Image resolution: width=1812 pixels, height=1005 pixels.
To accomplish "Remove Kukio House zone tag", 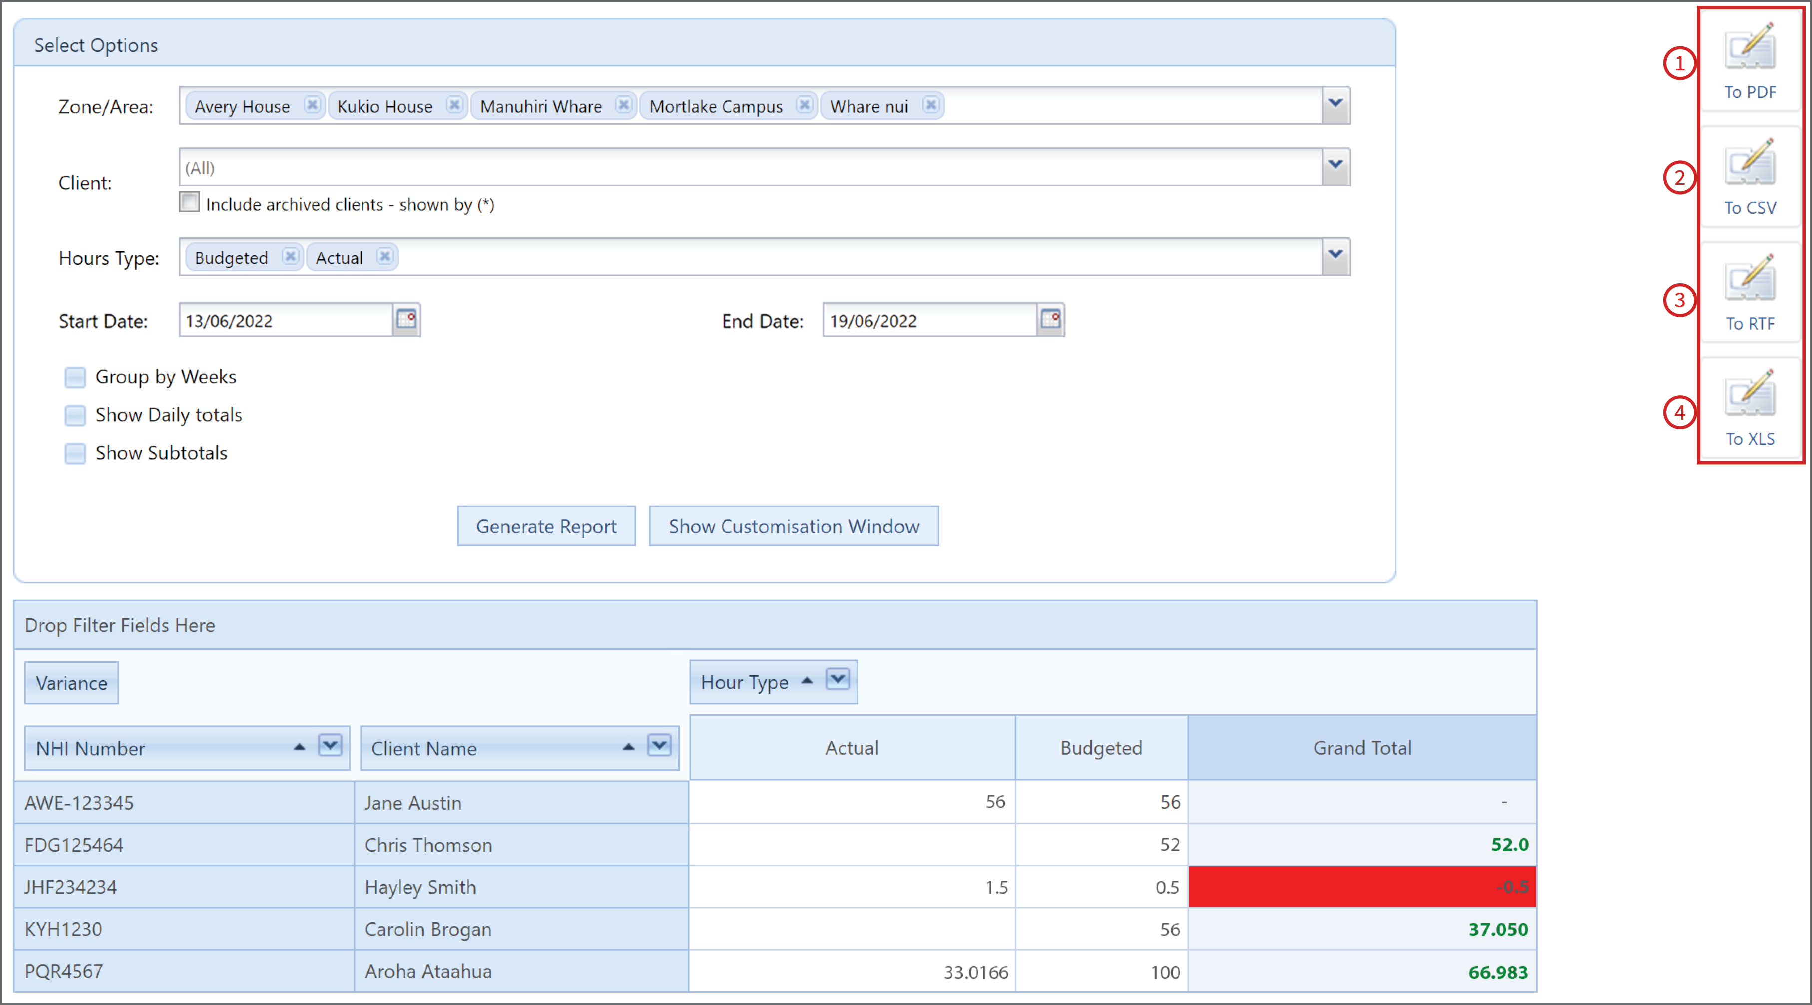I will pyautogui.click(x=454, y=105).
